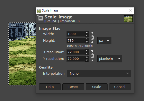Click the canvas image behind the dialog
This screenshot has width=144, height=101.
pyautogui.click(x=22, y=54)
